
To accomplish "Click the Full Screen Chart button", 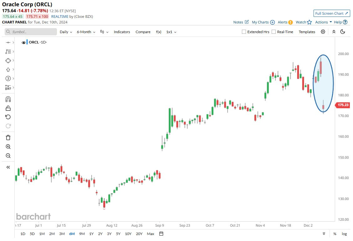I will (x=331, y=13).
